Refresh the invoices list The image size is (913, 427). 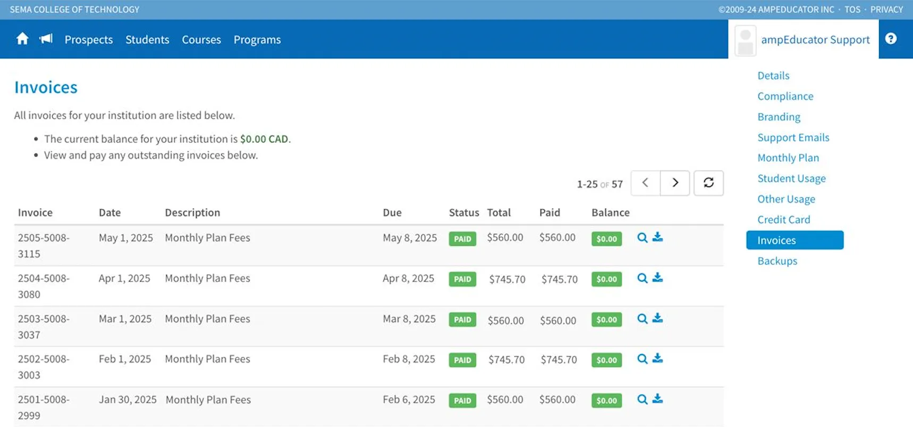708,183
